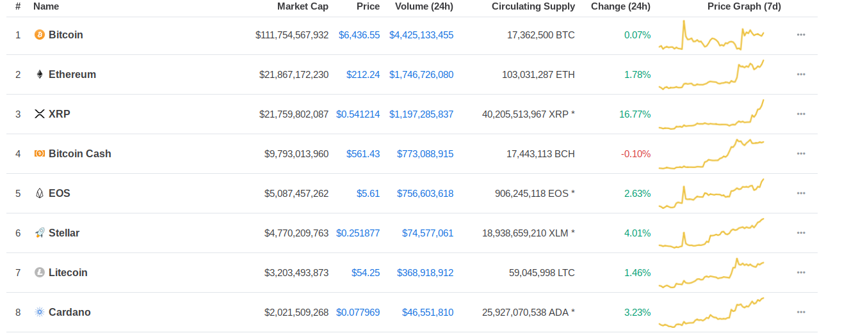Sort by Circulating Supply column header
Image resolution: width=842 pixels, height=333 pixels.
click(x=533, y=6)
